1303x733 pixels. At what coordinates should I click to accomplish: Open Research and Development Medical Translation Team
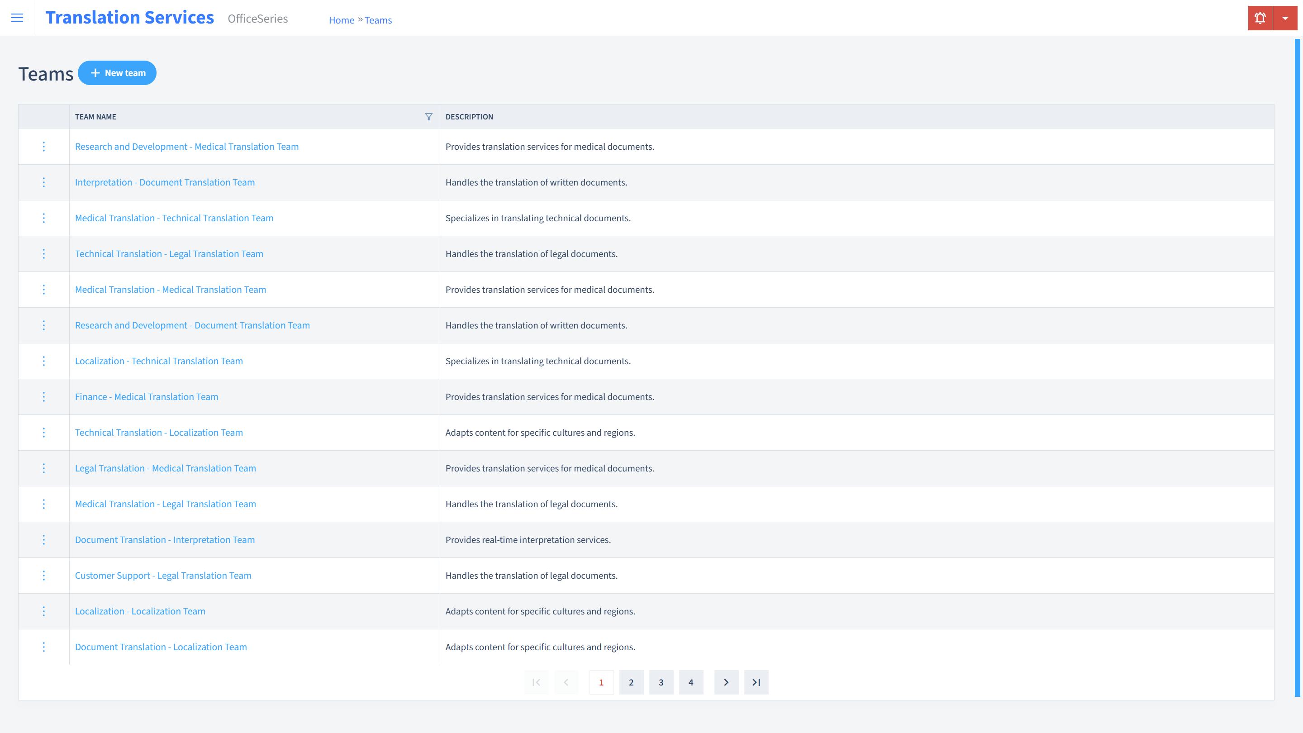click(x=187, y=146)
